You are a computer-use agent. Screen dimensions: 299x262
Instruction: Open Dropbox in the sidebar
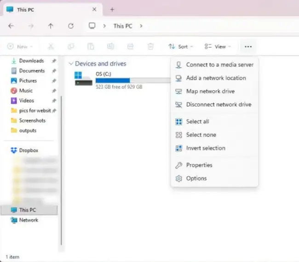29,150
